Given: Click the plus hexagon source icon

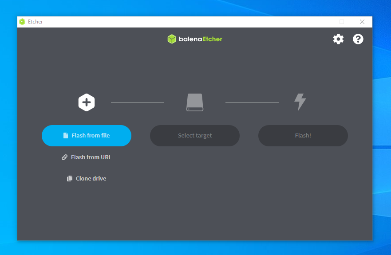Looking at the screenshot, I should (87, 102).
